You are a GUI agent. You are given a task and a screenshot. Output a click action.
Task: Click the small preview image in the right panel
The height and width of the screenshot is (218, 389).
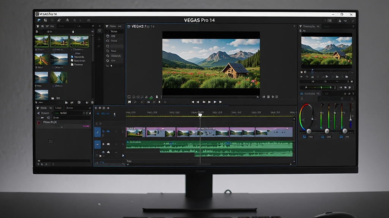326,51
